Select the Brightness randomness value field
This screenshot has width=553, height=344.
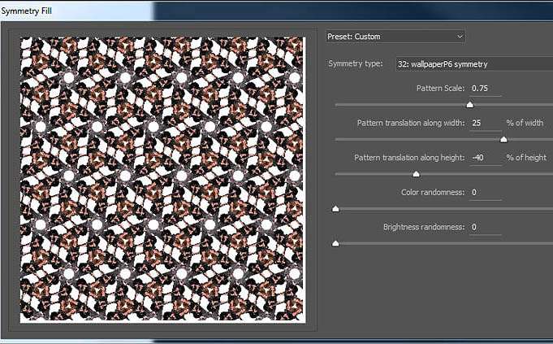[485, 227]
